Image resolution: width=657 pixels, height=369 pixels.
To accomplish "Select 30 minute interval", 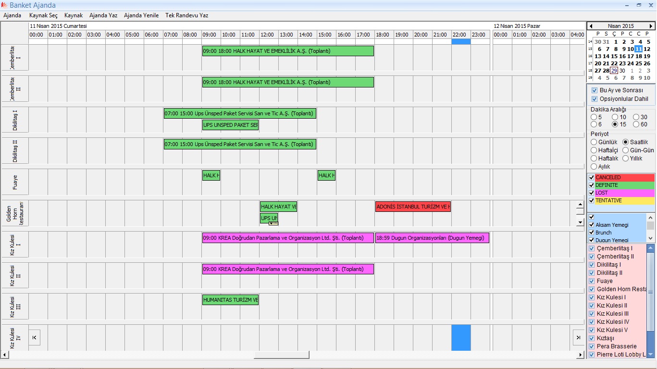I will coord(636,117).
